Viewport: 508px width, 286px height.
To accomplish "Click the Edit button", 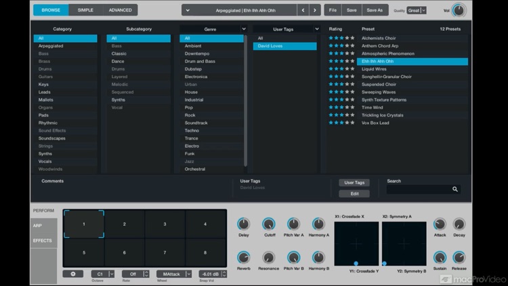I will [x=354, y=194].
